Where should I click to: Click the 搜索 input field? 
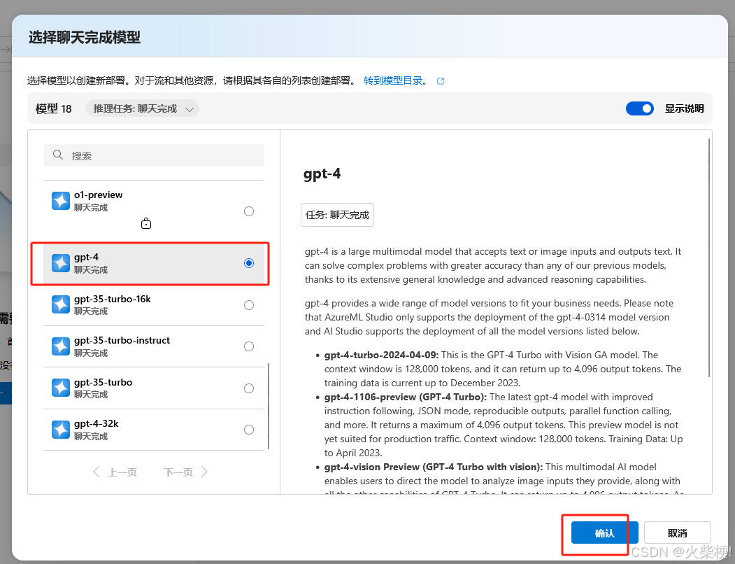pyautogui.click(x=154, y=155)
